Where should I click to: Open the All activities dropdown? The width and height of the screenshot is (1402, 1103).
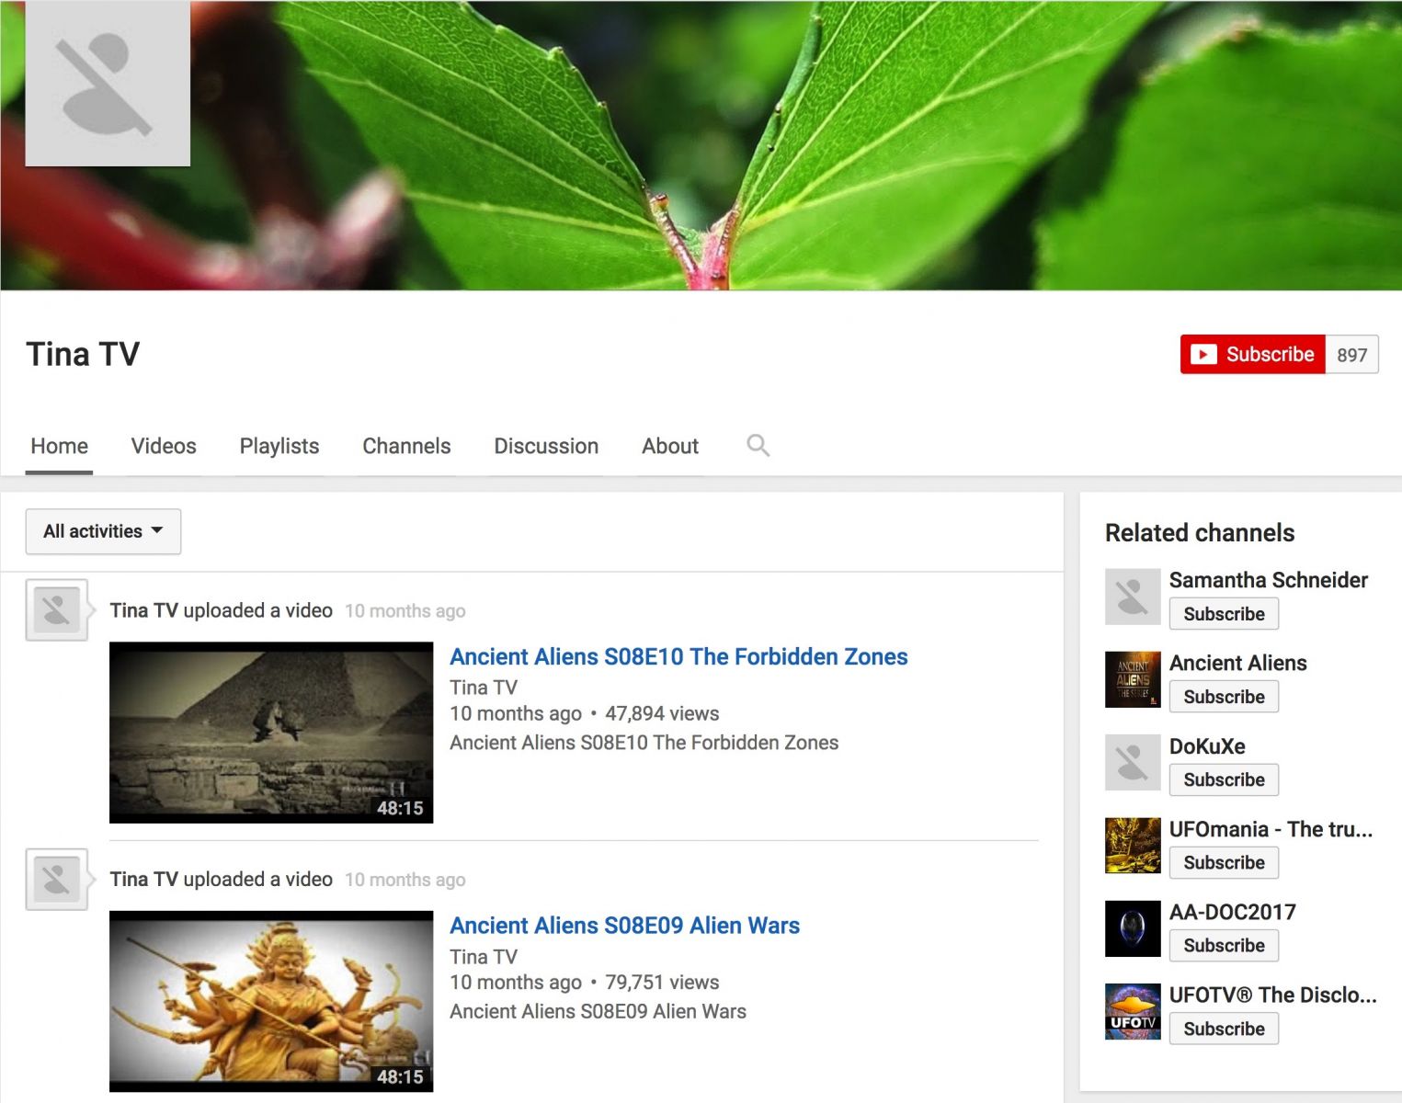[103, 531]
